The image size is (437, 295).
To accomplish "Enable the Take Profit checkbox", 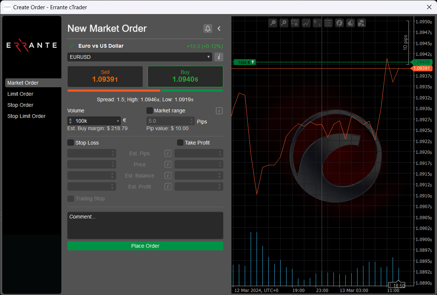I will tap(180, 143).
